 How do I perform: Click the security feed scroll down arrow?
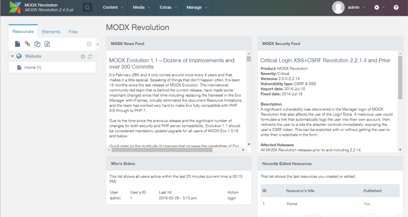tap(400, 150)
